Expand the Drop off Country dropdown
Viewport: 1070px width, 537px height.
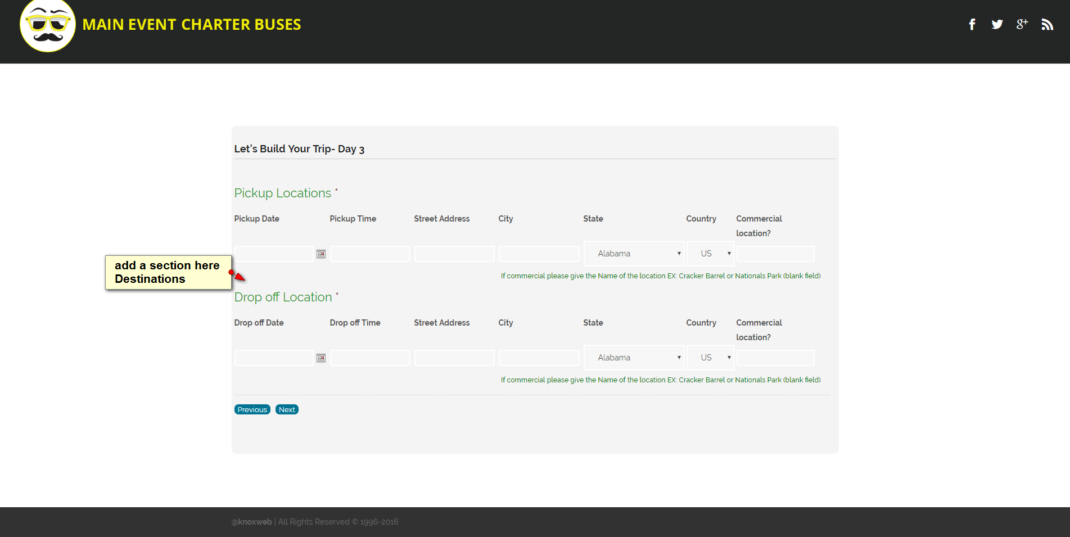711,358
